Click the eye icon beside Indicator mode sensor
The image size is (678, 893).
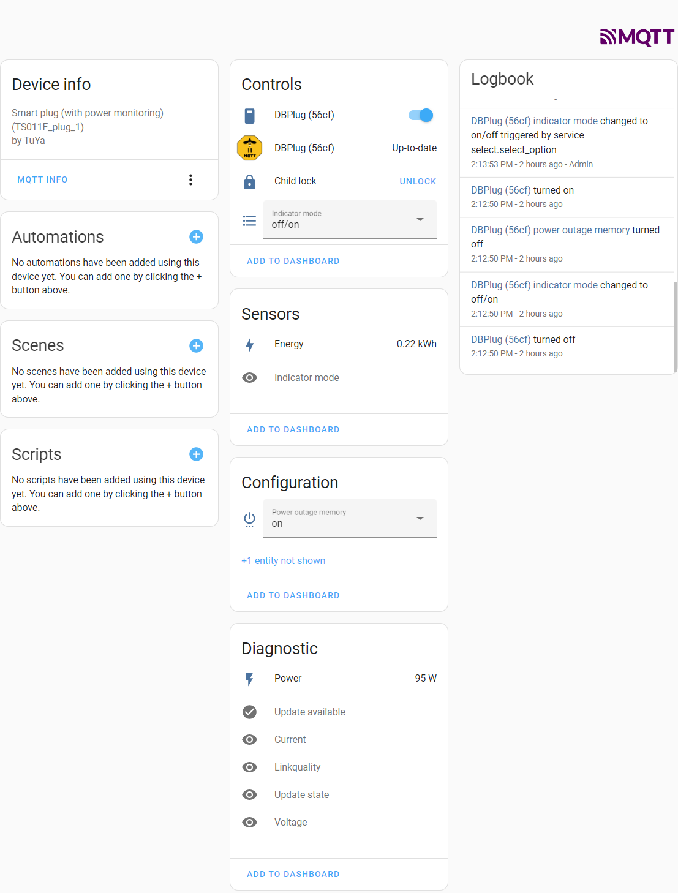(x=249, y=377)
